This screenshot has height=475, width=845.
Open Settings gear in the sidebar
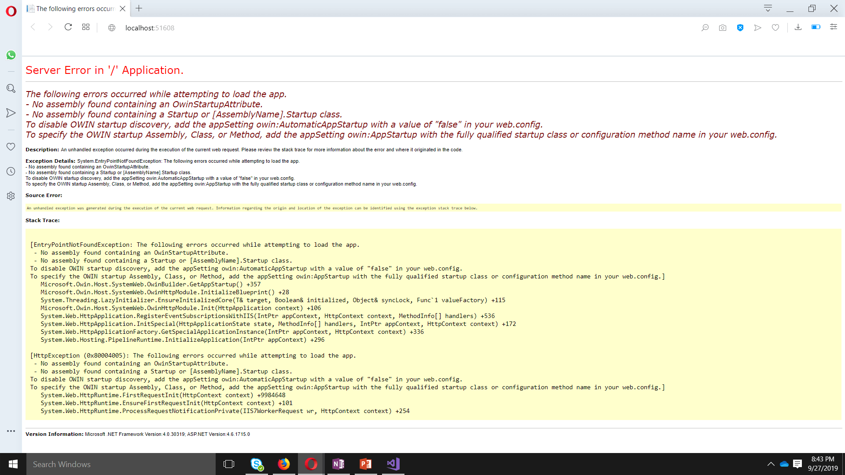(x=11, y=196)
